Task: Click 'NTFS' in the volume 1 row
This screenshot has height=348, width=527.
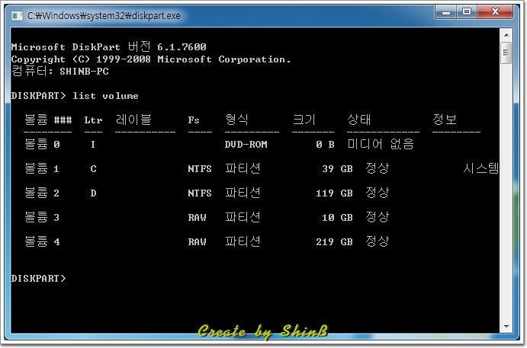Action: pos(200,169)
